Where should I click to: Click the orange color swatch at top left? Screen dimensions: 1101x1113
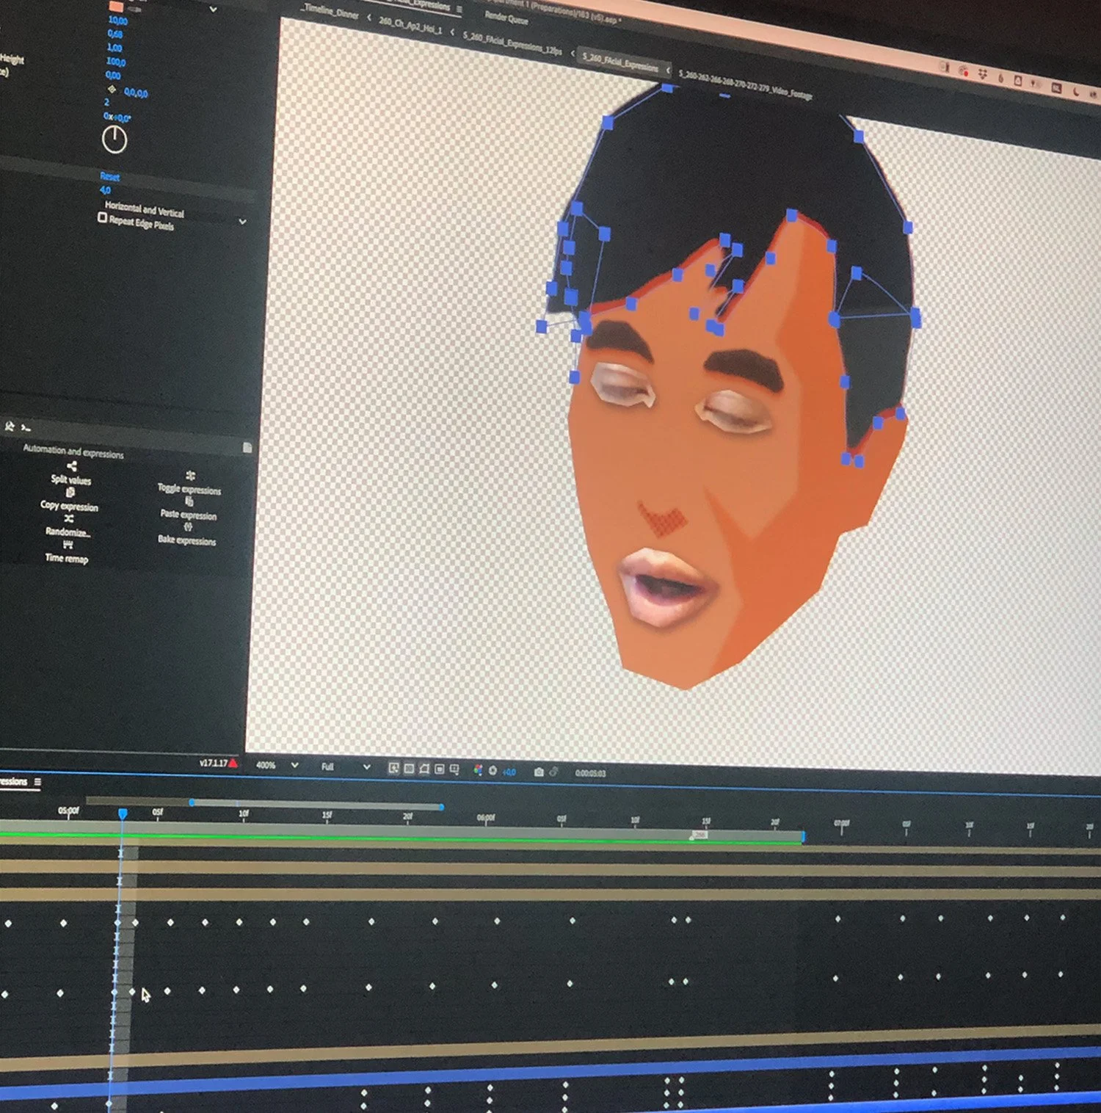(116, 6)
